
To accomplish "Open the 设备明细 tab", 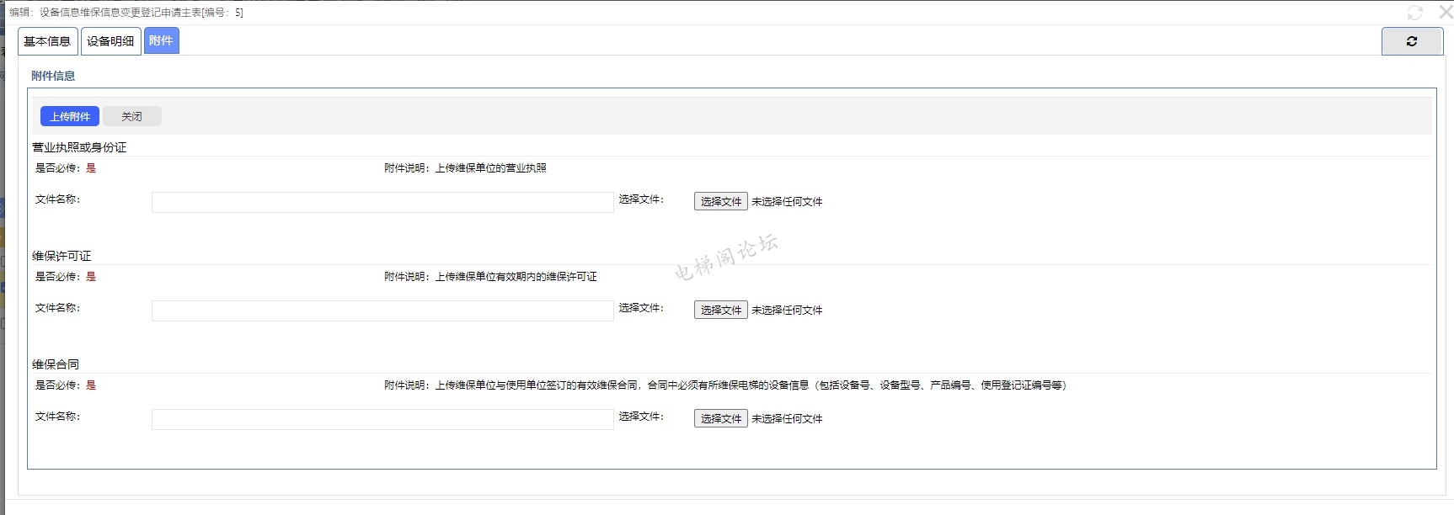I will click(x=110, y=41).
